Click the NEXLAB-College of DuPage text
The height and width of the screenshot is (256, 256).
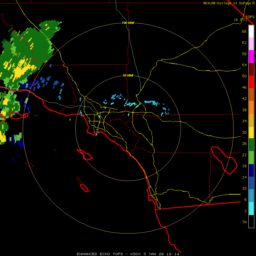(227, 3)
